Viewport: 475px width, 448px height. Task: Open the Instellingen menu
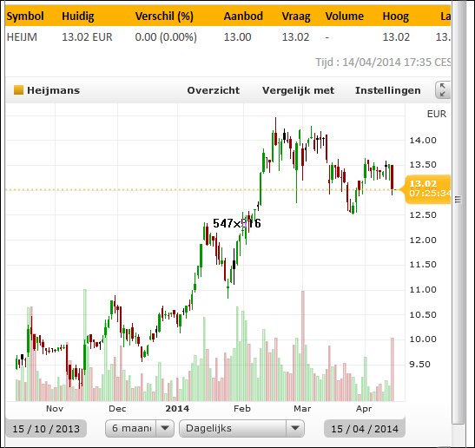388,90
